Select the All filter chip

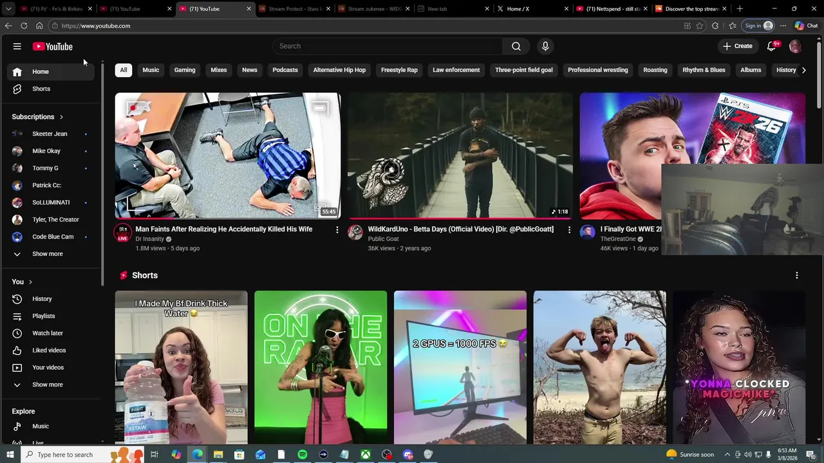tap(124, 70)
